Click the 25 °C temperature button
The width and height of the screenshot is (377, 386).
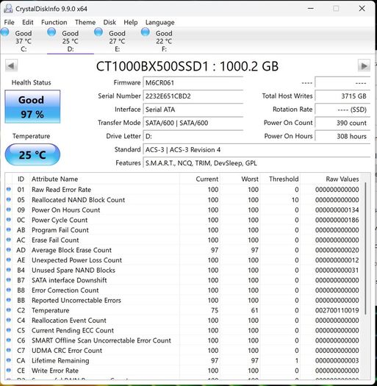[32, 154]
